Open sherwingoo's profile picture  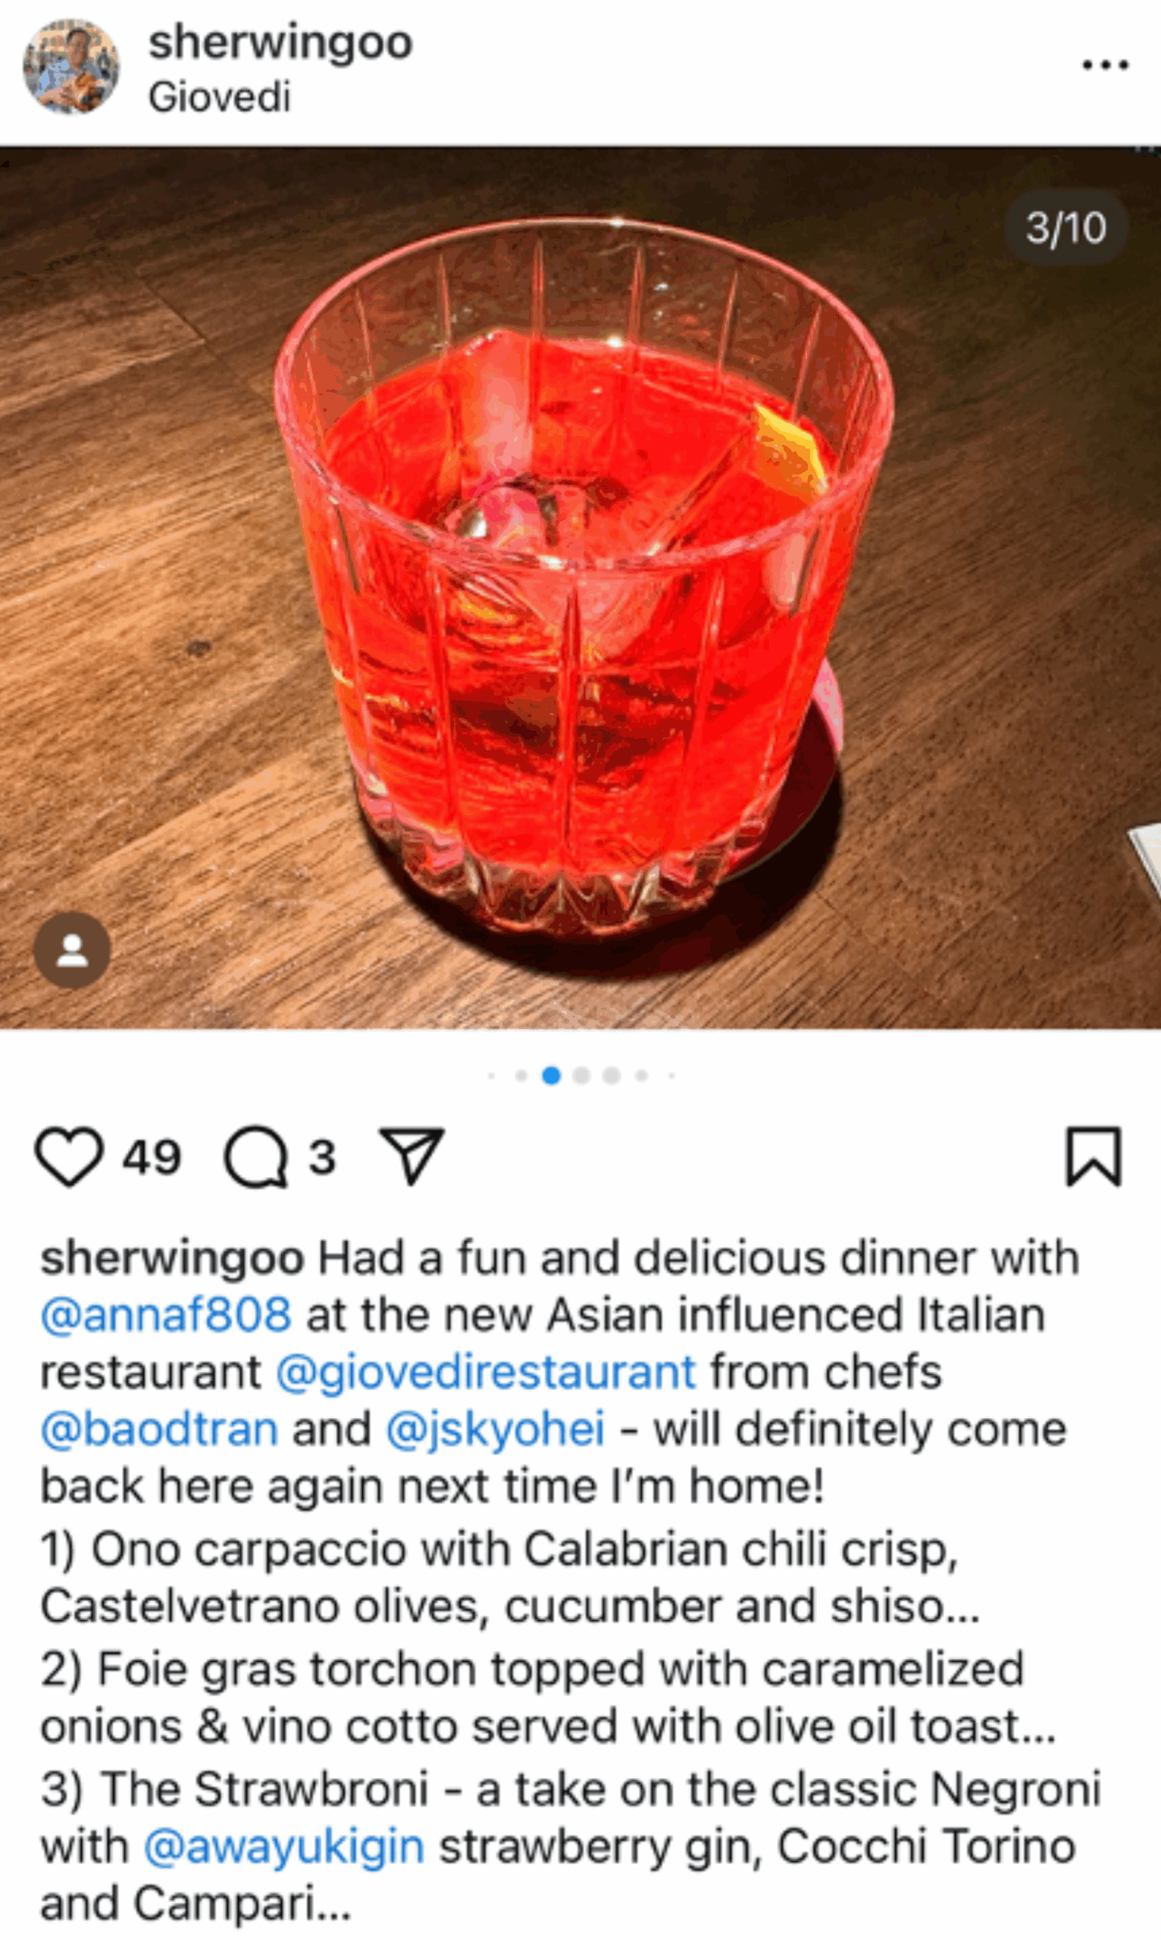(x=71, y=67)
